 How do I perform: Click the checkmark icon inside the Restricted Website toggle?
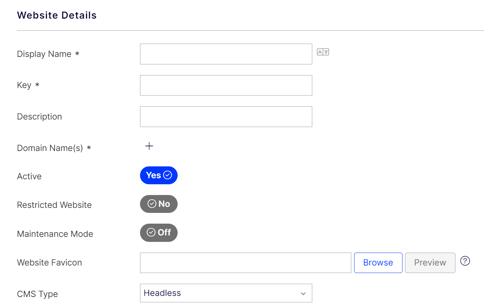(x=151, y=204)
